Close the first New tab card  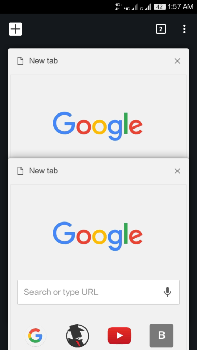click(178, 61)
